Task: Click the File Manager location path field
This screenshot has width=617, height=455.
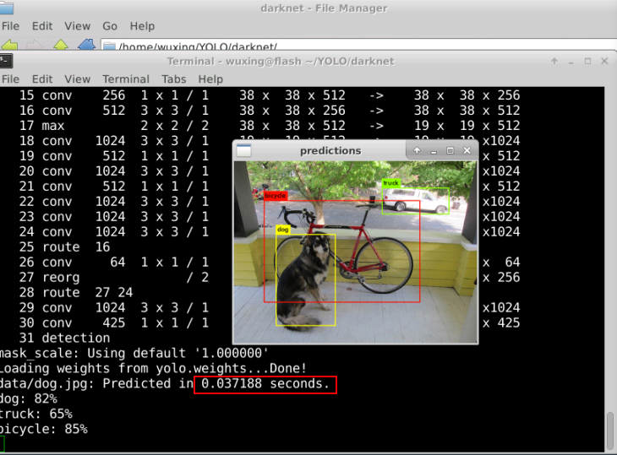Action: [358, 45]
